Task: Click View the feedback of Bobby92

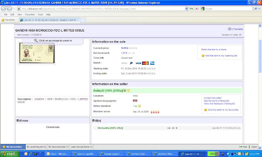Action: (219, 103)
